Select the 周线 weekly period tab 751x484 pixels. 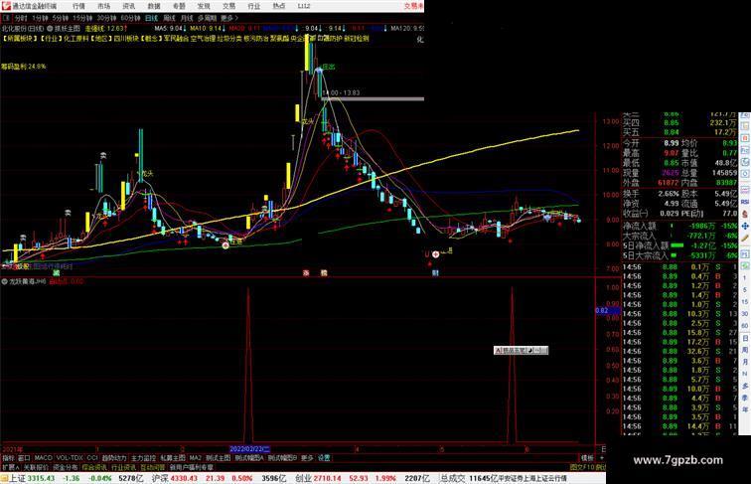pyautogui.click(x=169, y=18)
